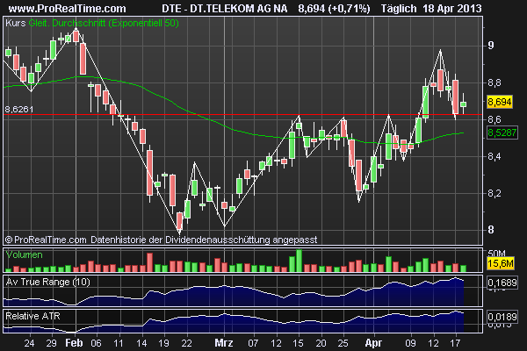
Task: Click the date label 17 on time axis
Action: 455,343
